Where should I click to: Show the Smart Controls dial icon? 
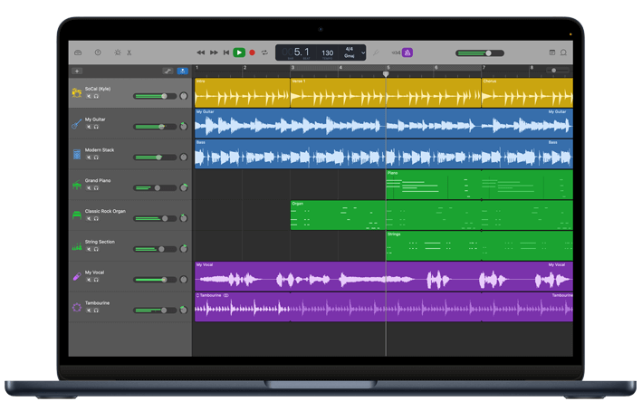118,53
